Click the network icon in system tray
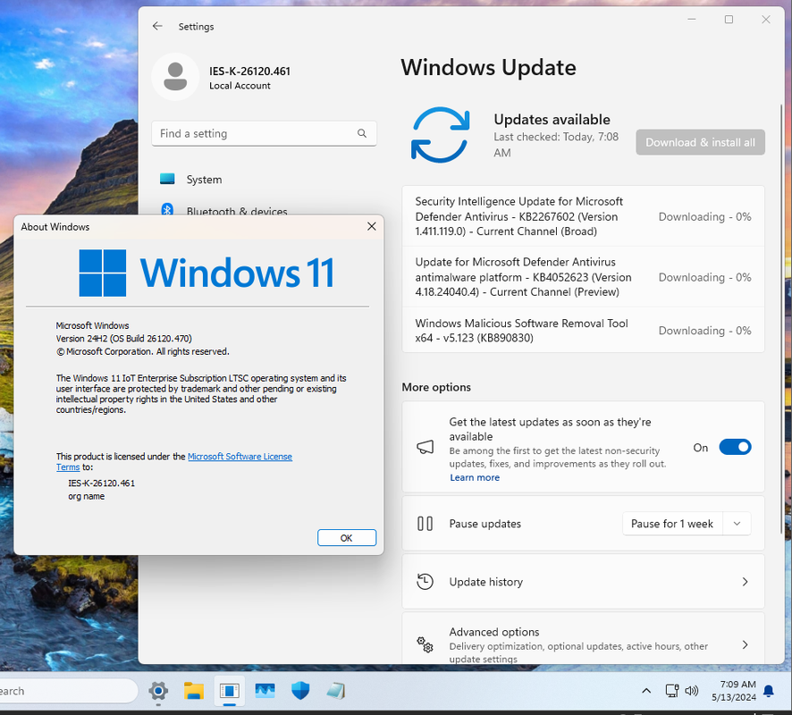 (x=672, y=691)
